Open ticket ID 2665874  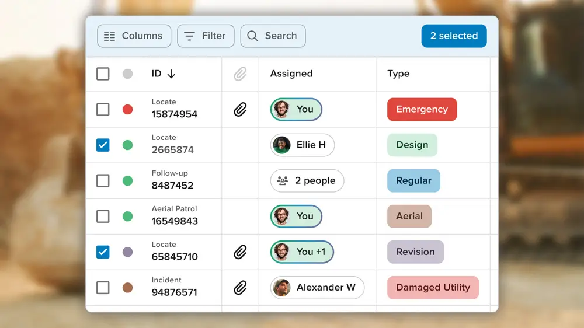tap(172, 149)
